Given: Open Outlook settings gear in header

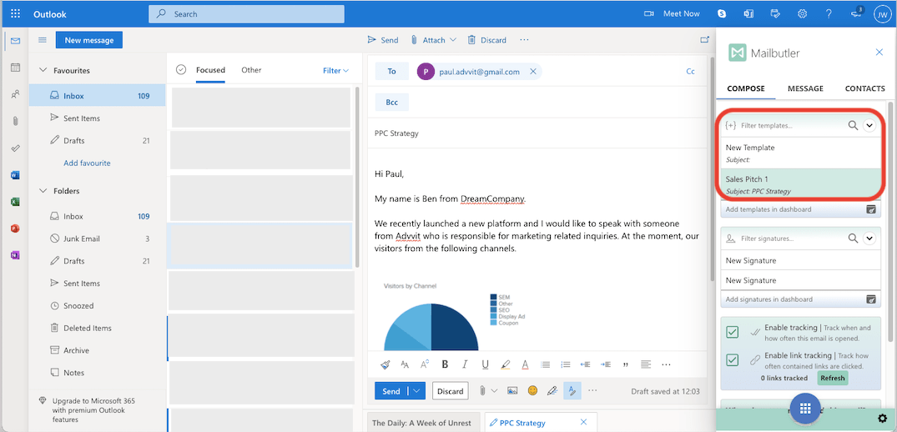Looking at the screenshot, I should 802,13.
